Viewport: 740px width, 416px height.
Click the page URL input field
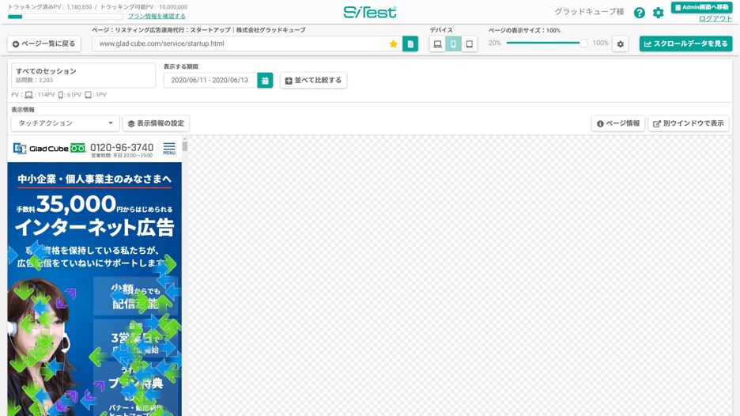pos(237,44)
